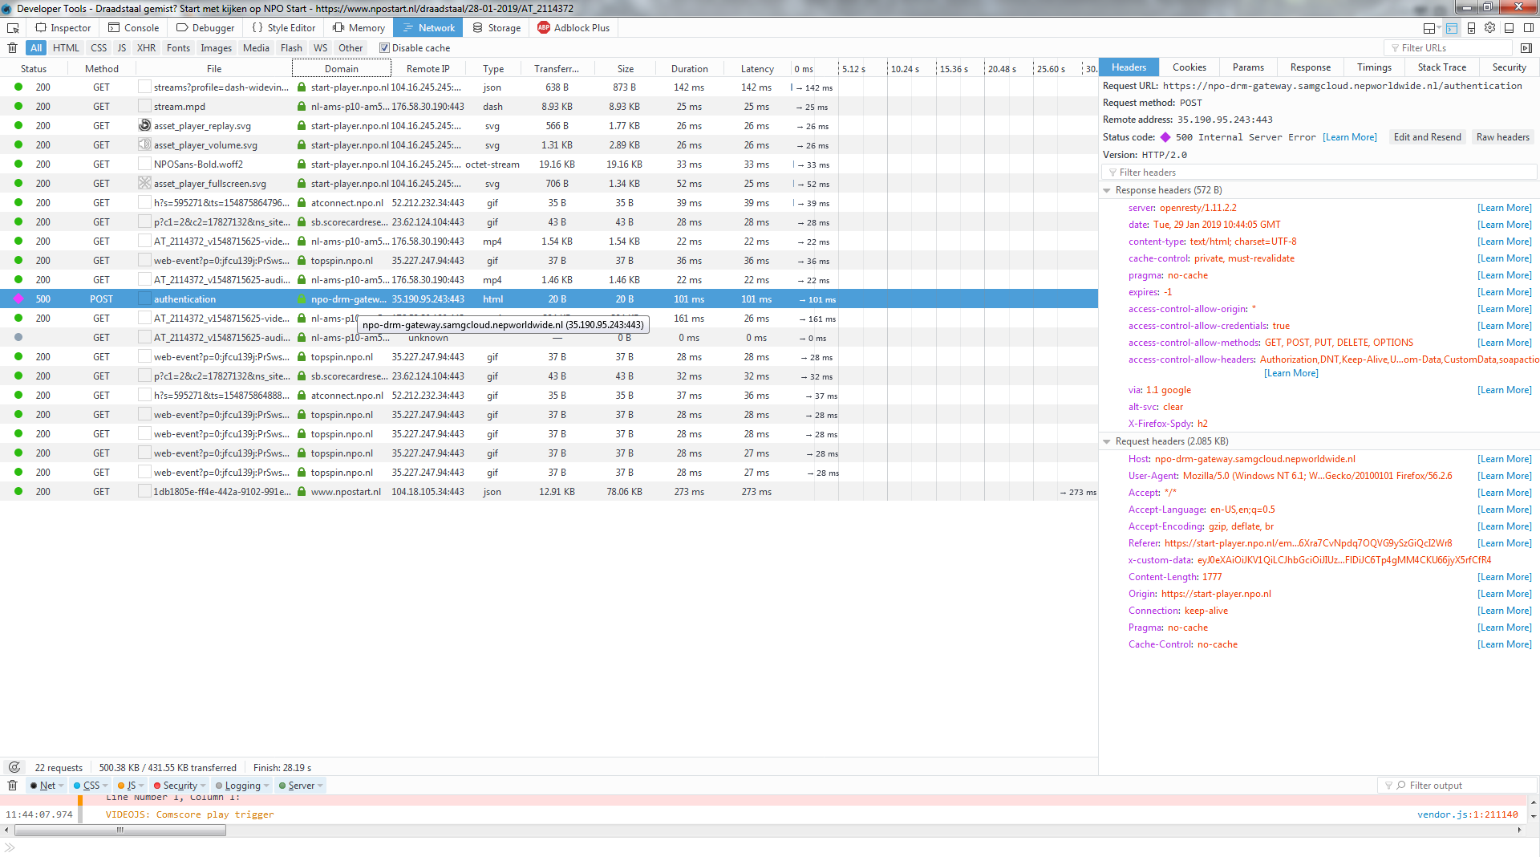The height and width of the screenshot is (857, 1540).
Task: Select the NPOSans-Bold.woff2 request row
Action: 549,164
